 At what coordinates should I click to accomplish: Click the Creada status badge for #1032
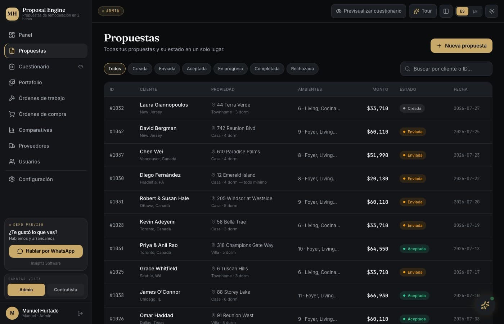coord(412,108)
